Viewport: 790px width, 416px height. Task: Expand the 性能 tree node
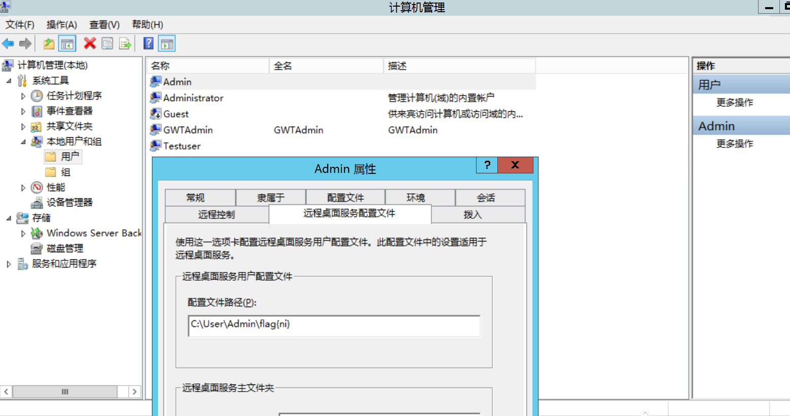point(23,187)
